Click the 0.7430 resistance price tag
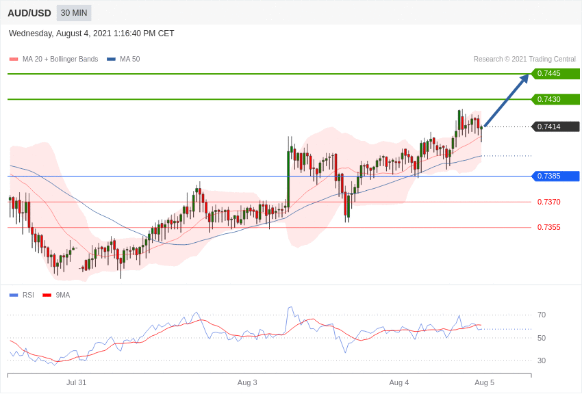582x394 pixels. 555,99
